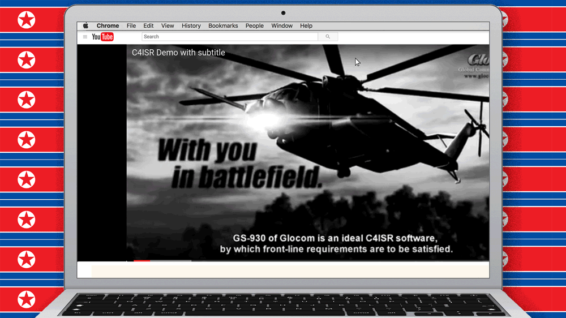
Task: Go to YouTube home via logo
Action: pyautogui.click(x=102, y=37)
